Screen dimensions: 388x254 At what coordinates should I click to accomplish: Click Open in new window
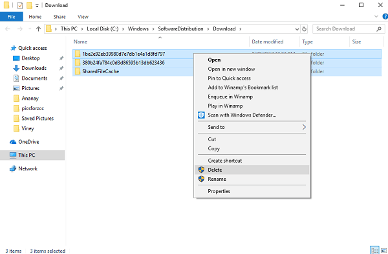252,69
